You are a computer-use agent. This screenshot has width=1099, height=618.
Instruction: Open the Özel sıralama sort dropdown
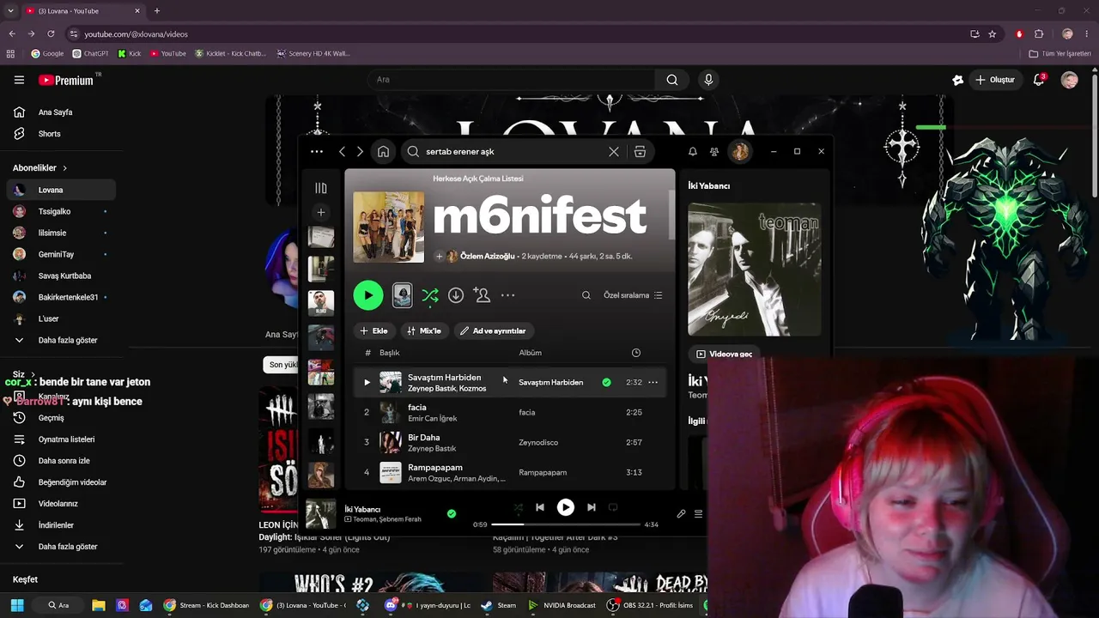[633, 295]
